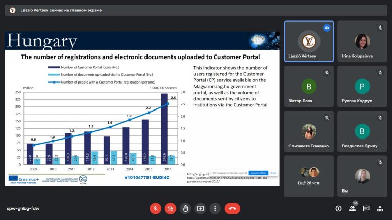Select László Vértesy participant tile

pyautogui.click(x=309, y=41)
